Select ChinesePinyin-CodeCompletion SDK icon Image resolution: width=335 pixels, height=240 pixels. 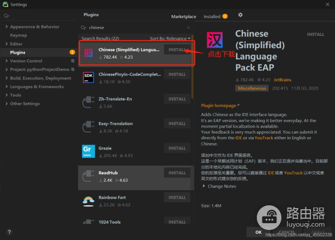coord(88,77)
